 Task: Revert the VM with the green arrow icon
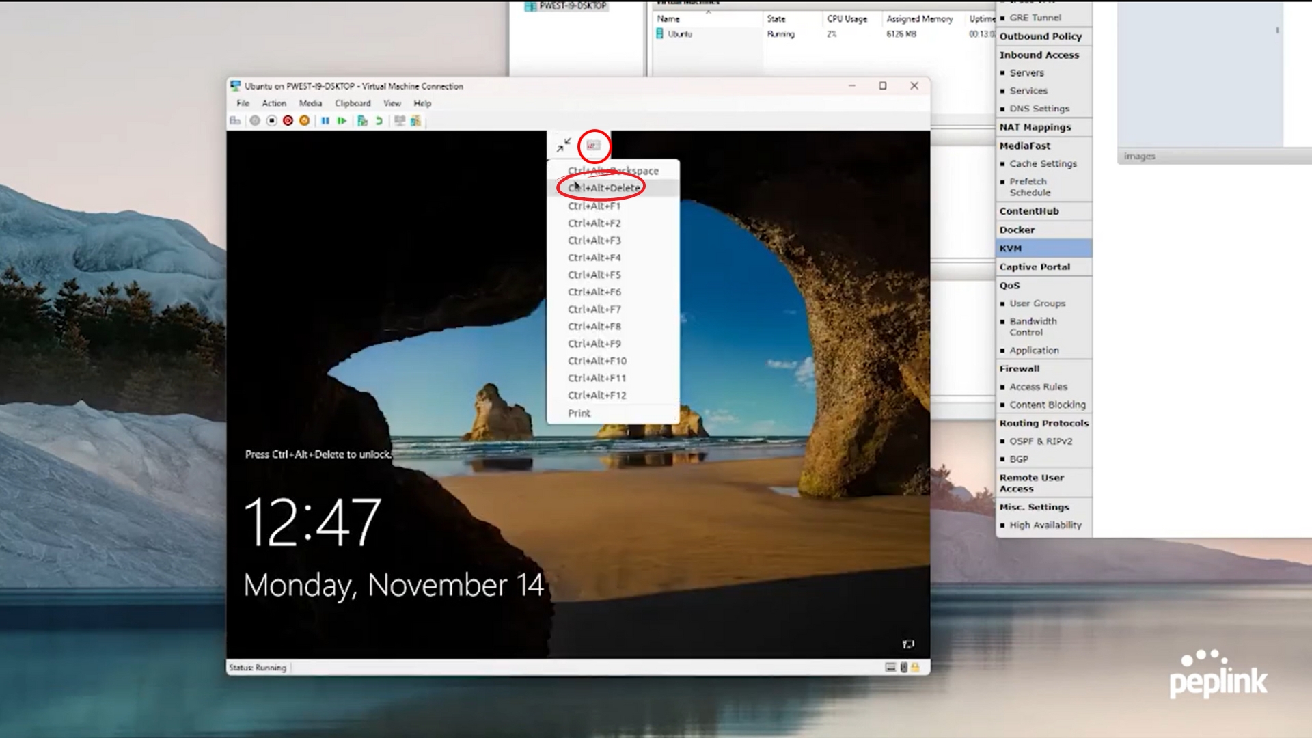click(x=379, y=121)
